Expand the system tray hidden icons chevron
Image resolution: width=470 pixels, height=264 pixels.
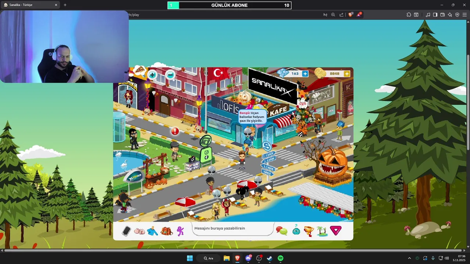(x=409, y=258)
